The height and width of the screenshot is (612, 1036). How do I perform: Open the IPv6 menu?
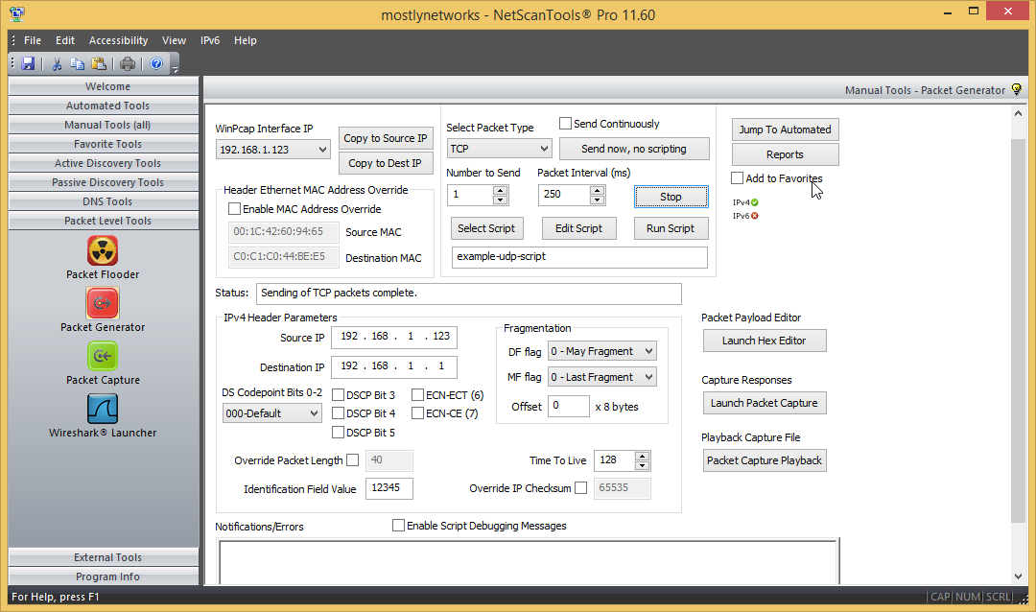[210, 40]
